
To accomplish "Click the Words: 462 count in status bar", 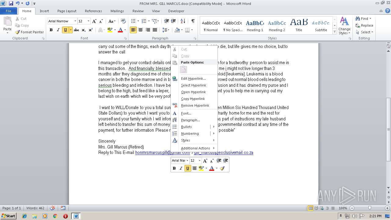I will 35,208.
